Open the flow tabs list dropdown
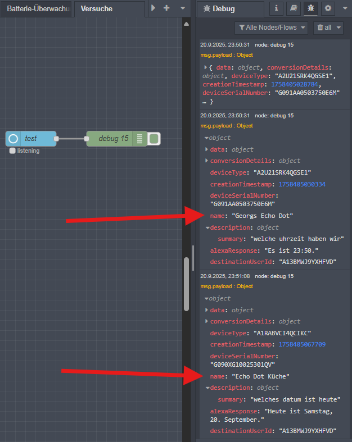The image size is (352, 442). (x=182, y=8)
